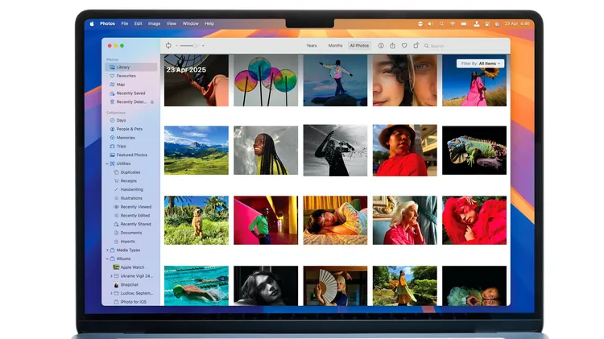
Task: Open People & Pets collection
Action: click(129, 129)
